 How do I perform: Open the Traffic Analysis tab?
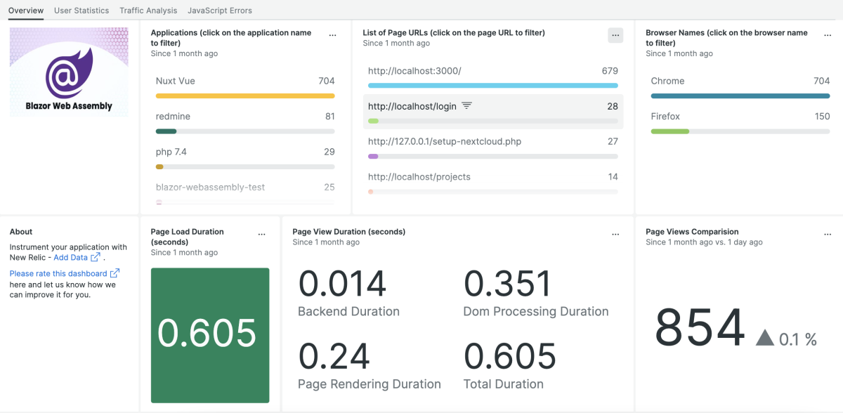tap(148, 11)
